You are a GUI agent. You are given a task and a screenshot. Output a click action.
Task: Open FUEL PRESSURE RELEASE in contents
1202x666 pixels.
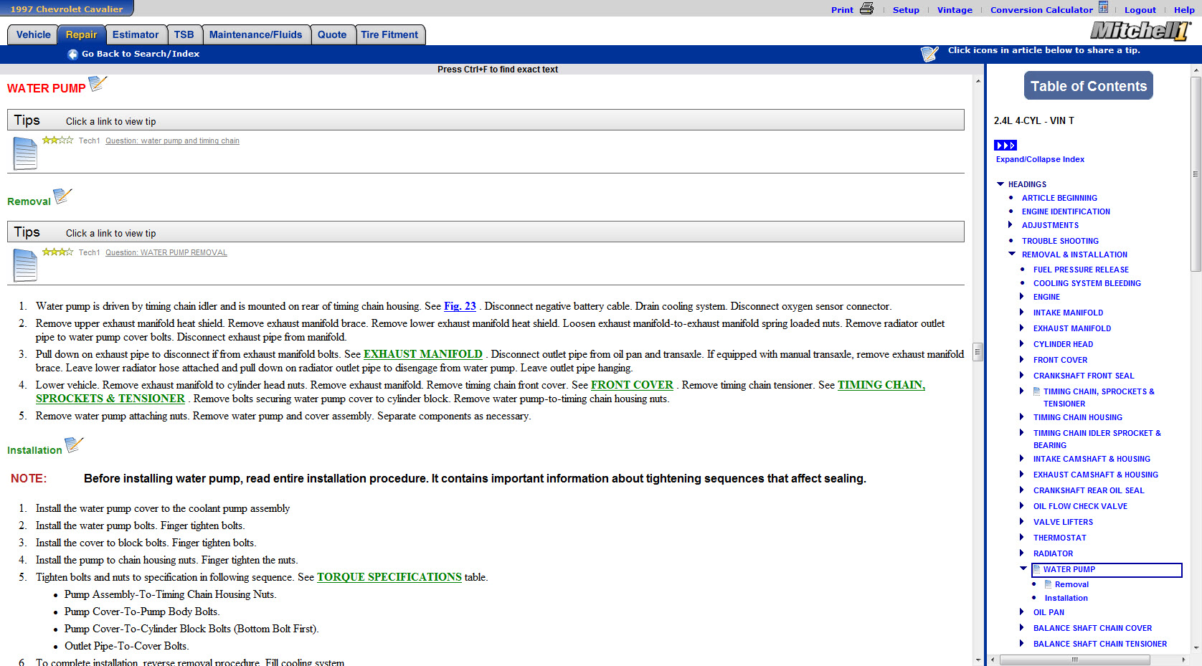(1081, 270)
